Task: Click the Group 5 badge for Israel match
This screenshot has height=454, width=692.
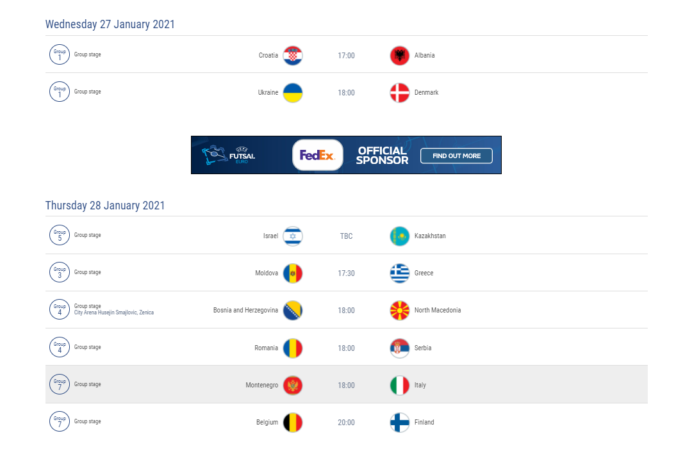Action: click(60, 235)
